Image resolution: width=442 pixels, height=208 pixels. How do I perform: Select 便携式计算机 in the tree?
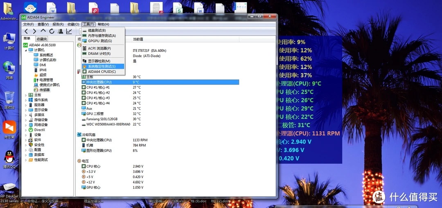pos(50,85)
